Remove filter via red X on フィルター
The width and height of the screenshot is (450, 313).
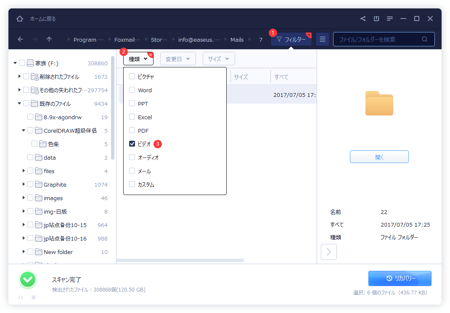point(309,35)
